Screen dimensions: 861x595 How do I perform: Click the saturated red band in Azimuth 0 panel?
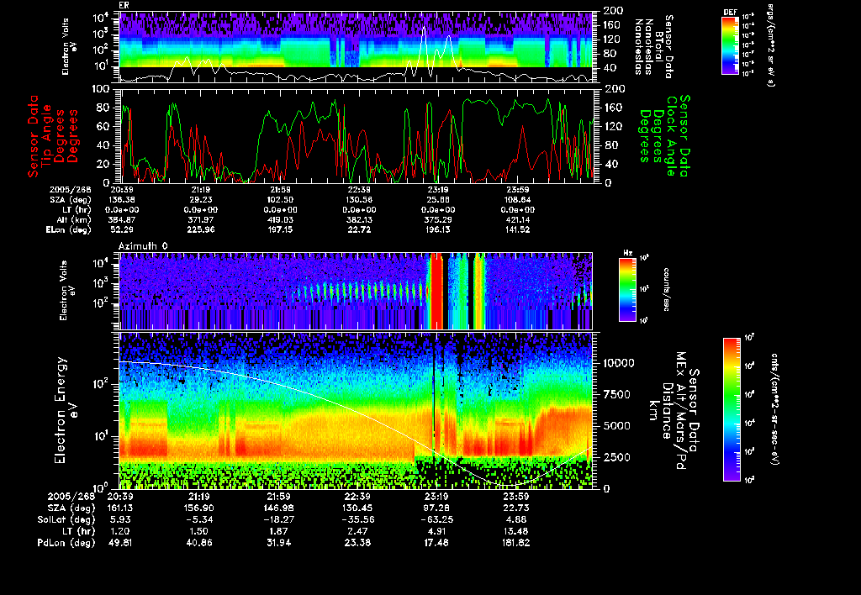436,291
